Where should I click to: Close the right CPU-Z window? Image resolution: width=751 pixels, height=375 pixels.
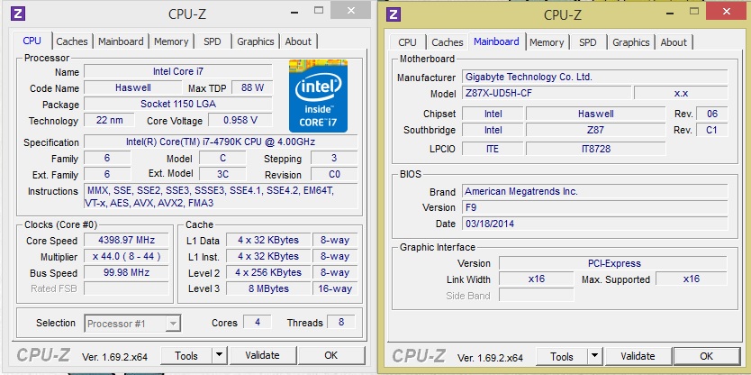coord(728,11)
